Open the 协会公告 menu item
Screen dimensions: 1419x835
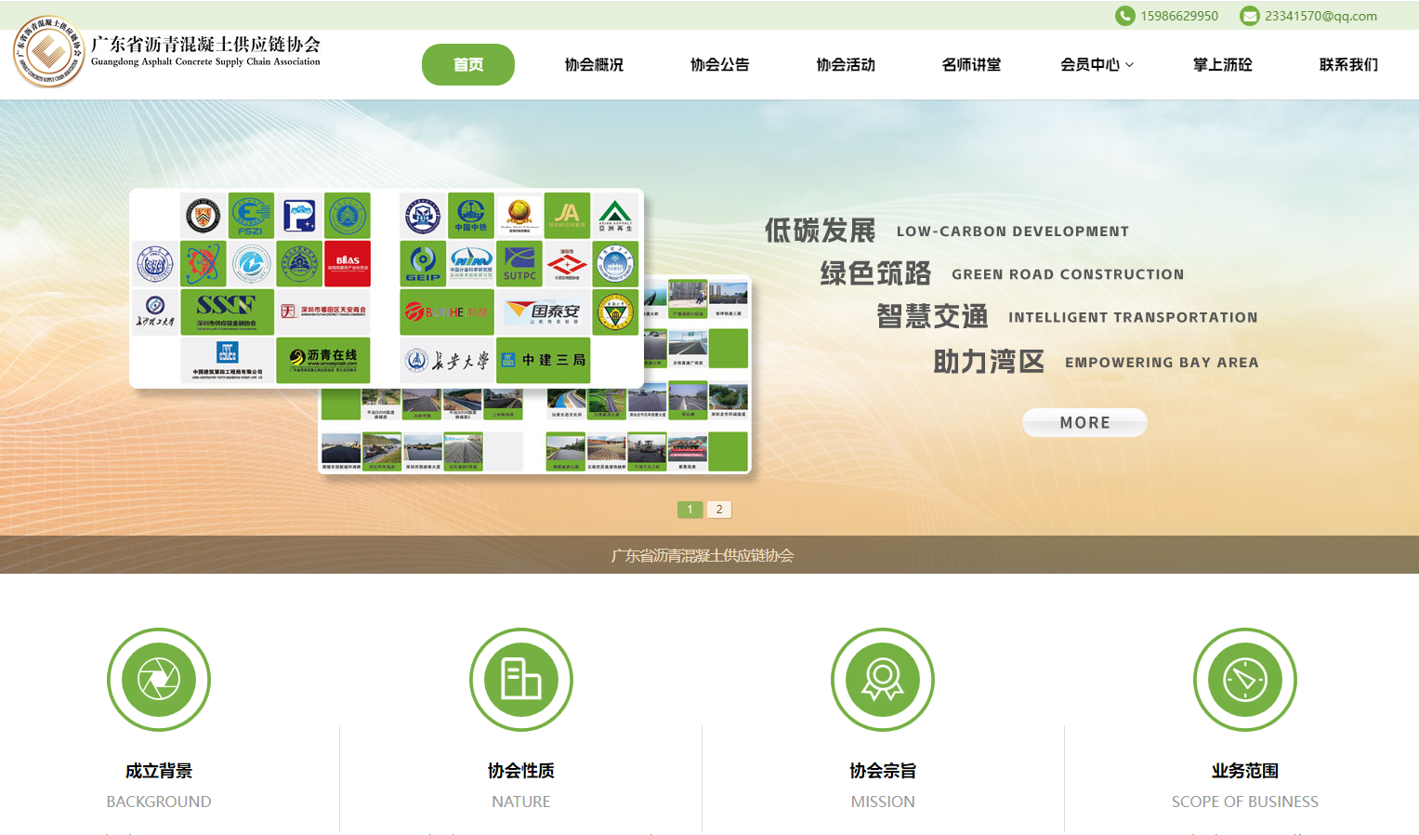(720, 65)
